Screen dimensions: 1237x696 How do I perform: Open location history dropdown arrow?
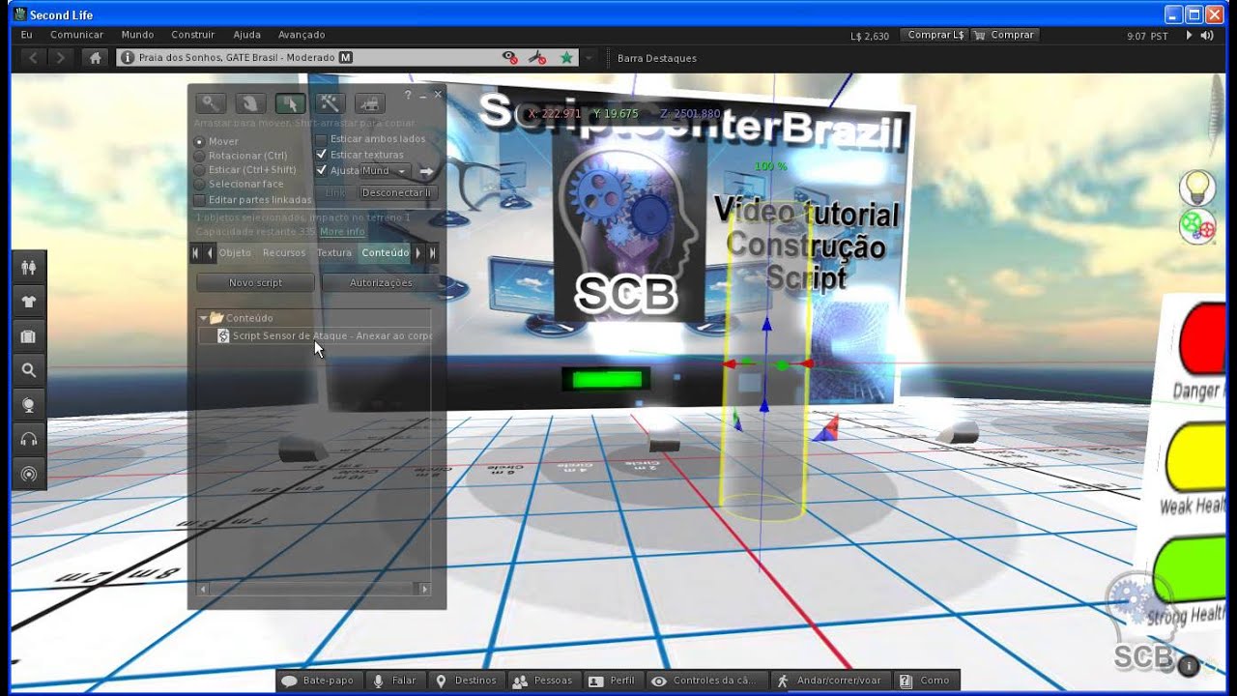(x=589, y=58)
